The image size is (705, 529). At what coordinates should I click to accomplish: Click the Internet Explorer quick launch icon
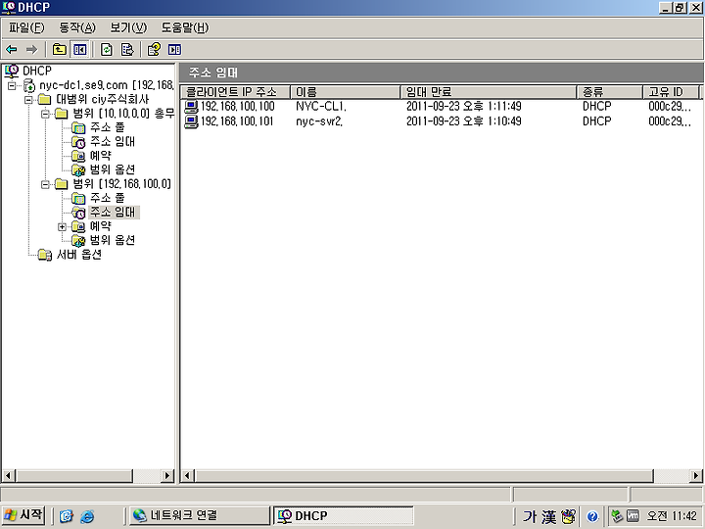coord(87,516)
